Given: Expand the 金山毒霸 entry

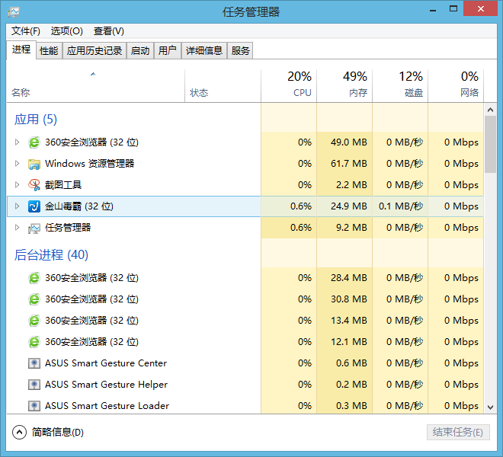Looking at the screenshot, I should click(17, 206).
